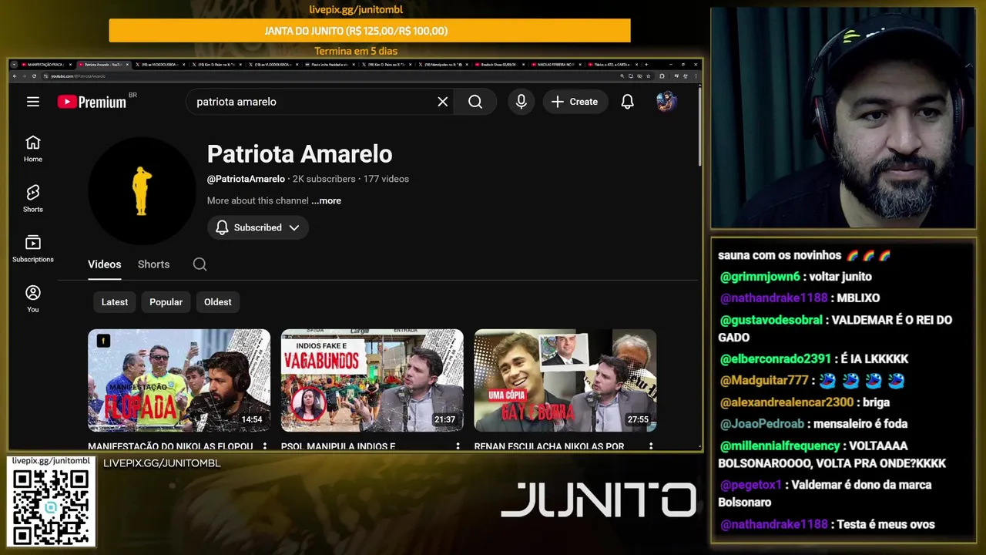986x555 pixels.
Task: Click chat user @grimmjown6
Action: click(x=760, y=277)
